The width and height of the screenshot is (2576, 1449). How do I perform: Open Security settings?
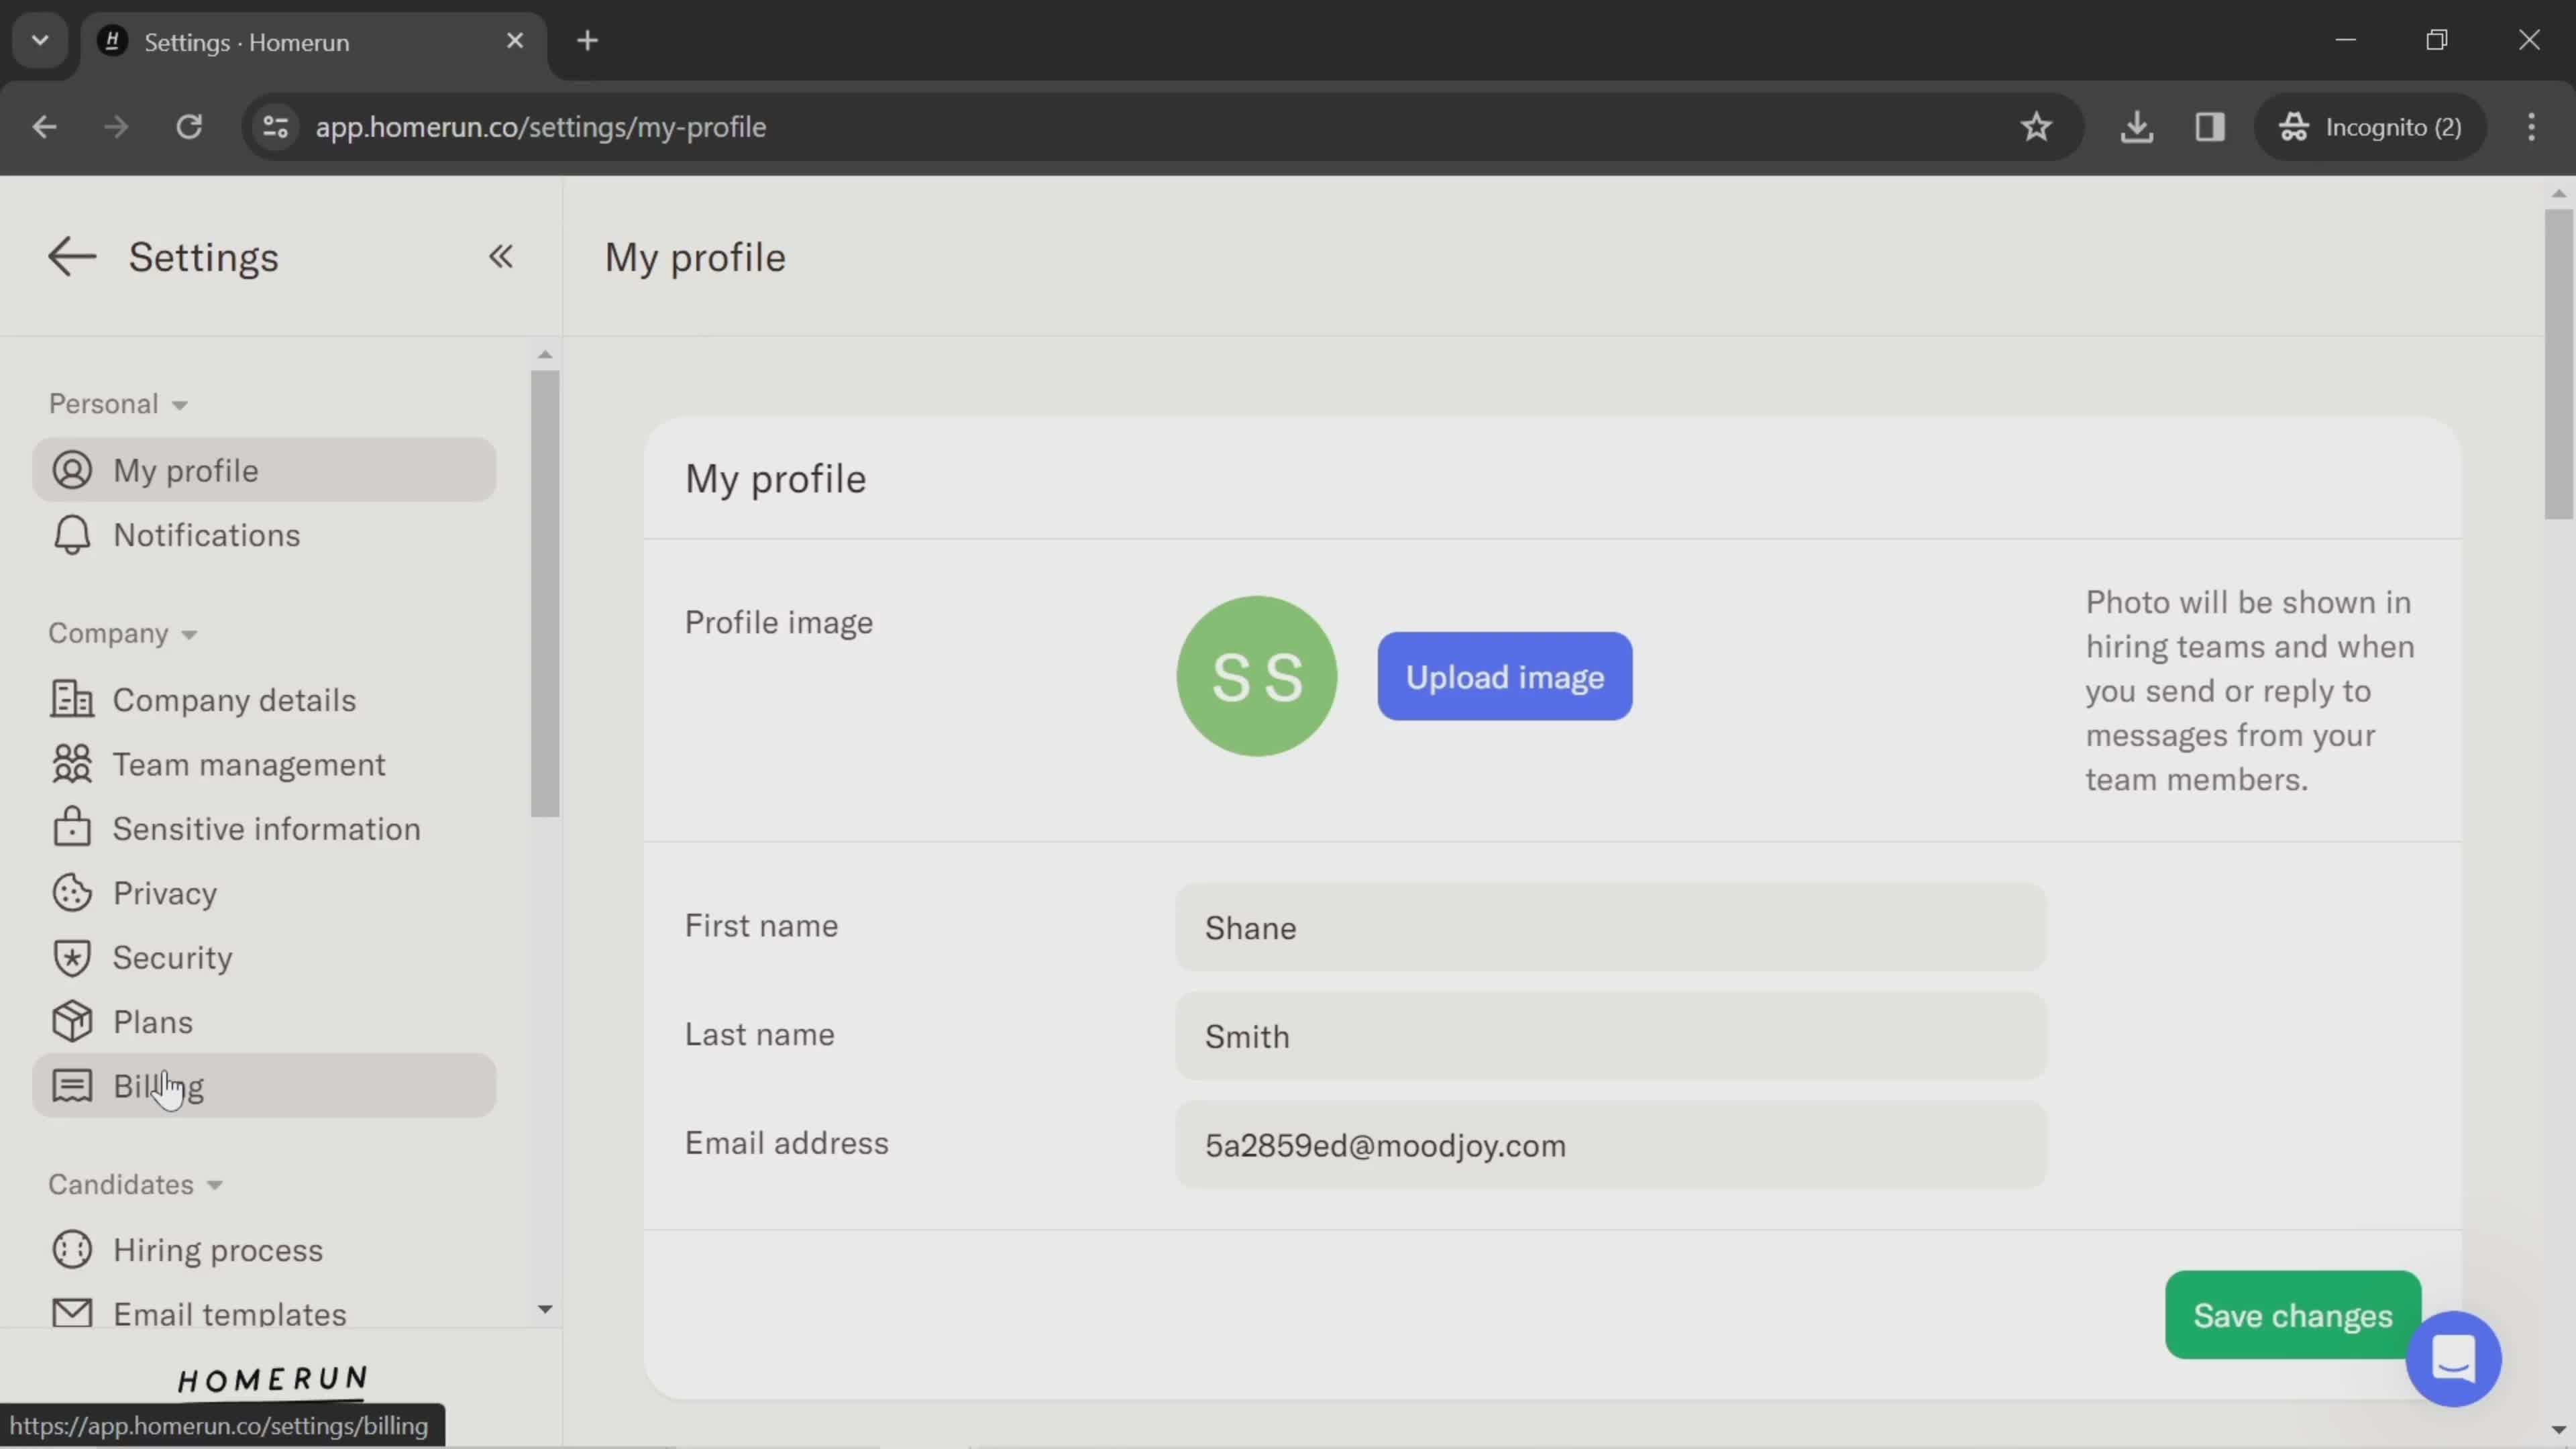click(264, 957)
